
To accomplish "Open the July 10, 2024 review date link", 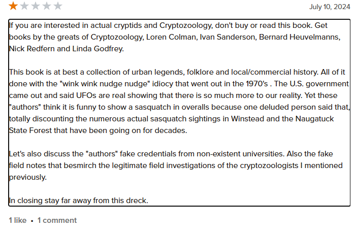I will coord(330,7).
